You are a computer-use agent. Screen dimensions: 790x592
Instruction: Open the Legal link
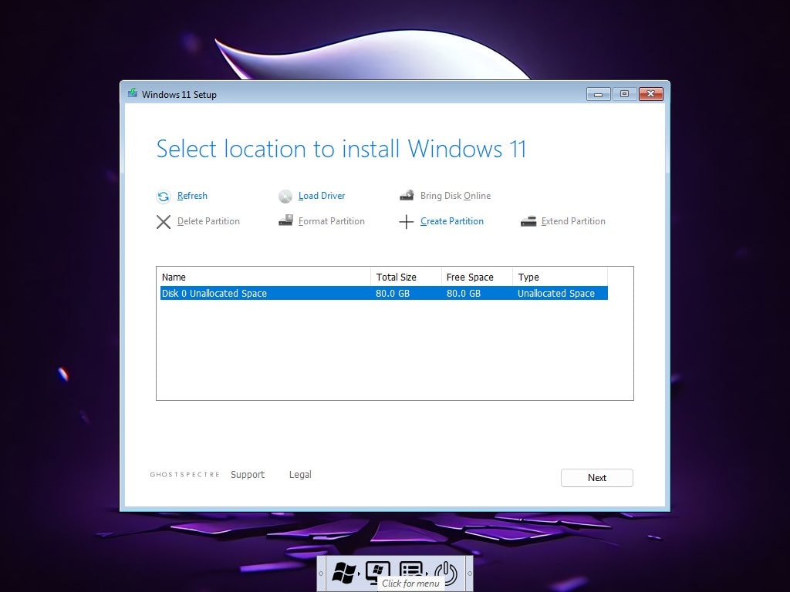[x=300, y=475]
